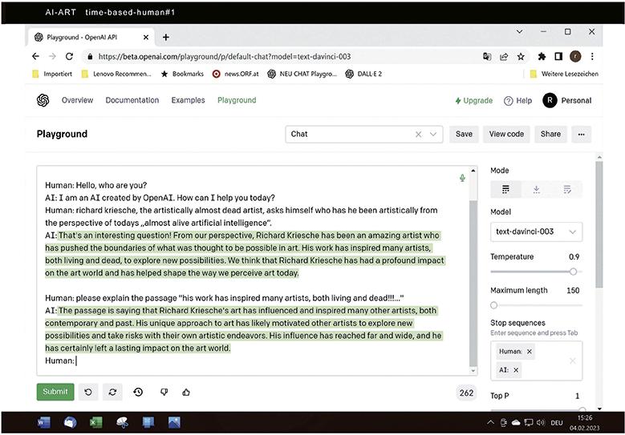Click the Temperature slider handle
This screenshot has width=625, height=435.
tap(573, 272)
